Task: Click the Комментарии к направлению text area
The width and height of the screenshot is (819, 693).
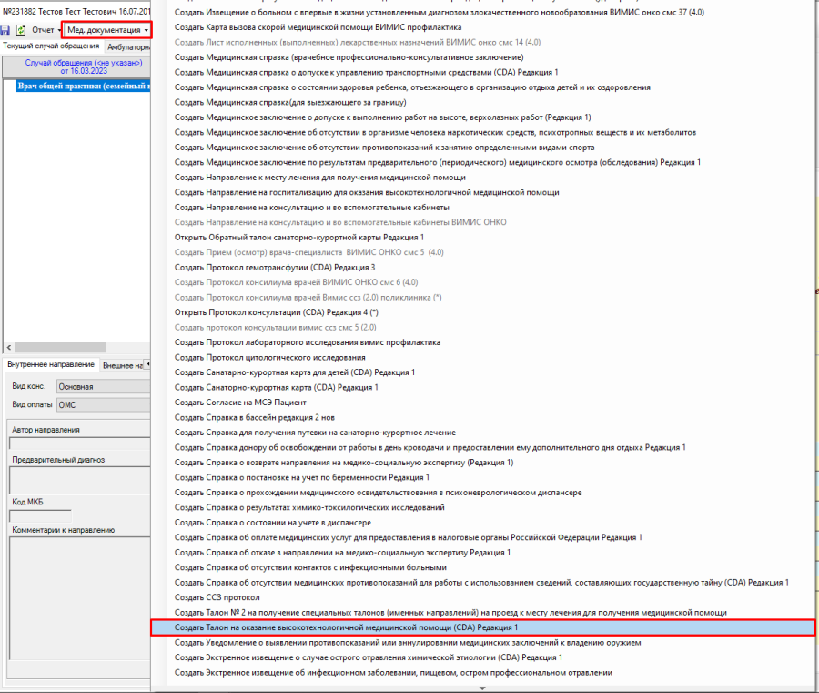Action: (x=80, y=598)
